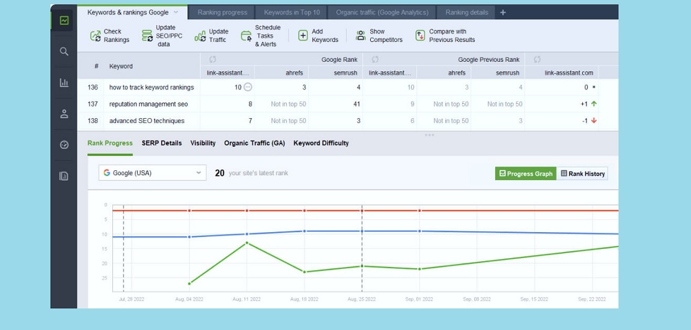Switch to the Keywords in Top 10 tab

[x=292, y=13]
